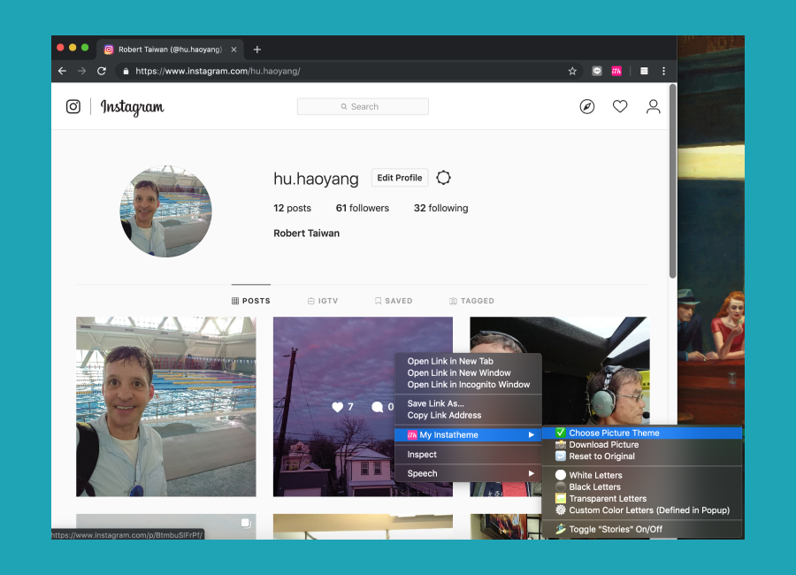Click the comment bubble count on purple post
Image resolution: width=796 pixels, height=575 pixels.
tap(383, 407)
